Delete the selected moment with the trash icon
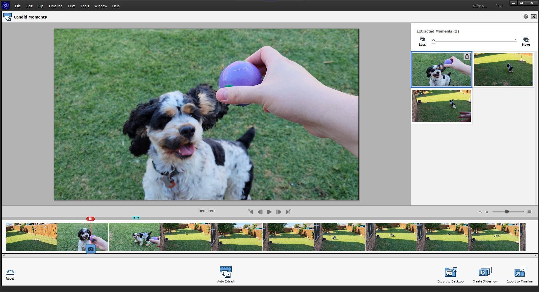Screen dimensions: 539x292 (467, 57)
